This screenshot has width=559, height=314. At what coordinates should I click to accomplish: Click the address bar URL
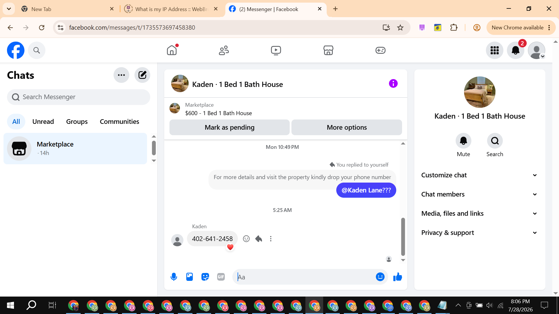pyautogui.click(x=132, y=28)
